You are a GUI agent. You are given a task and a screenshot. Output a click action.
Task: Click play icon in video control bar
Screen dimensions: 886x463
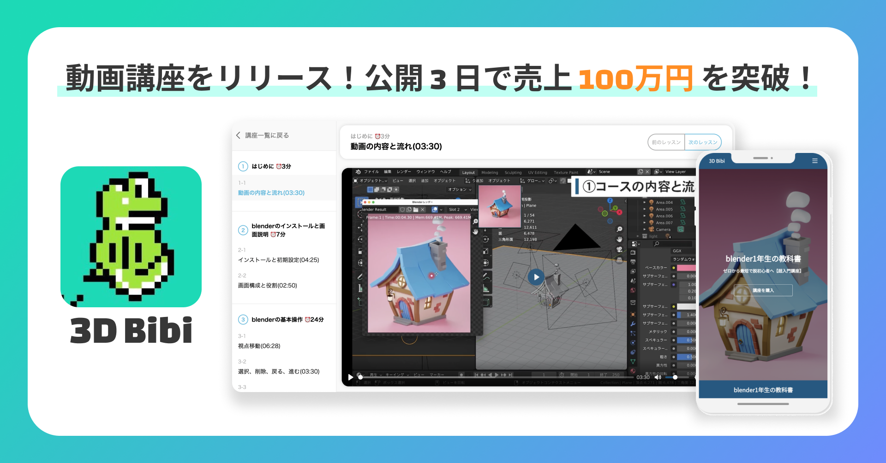pos(351,377)
